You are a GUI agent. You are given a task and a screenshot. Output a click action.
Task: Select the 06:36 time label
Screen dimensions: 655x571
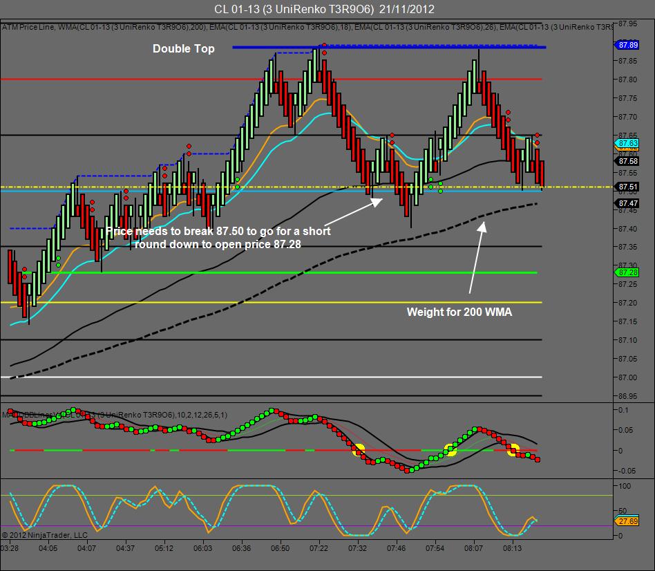241,548
